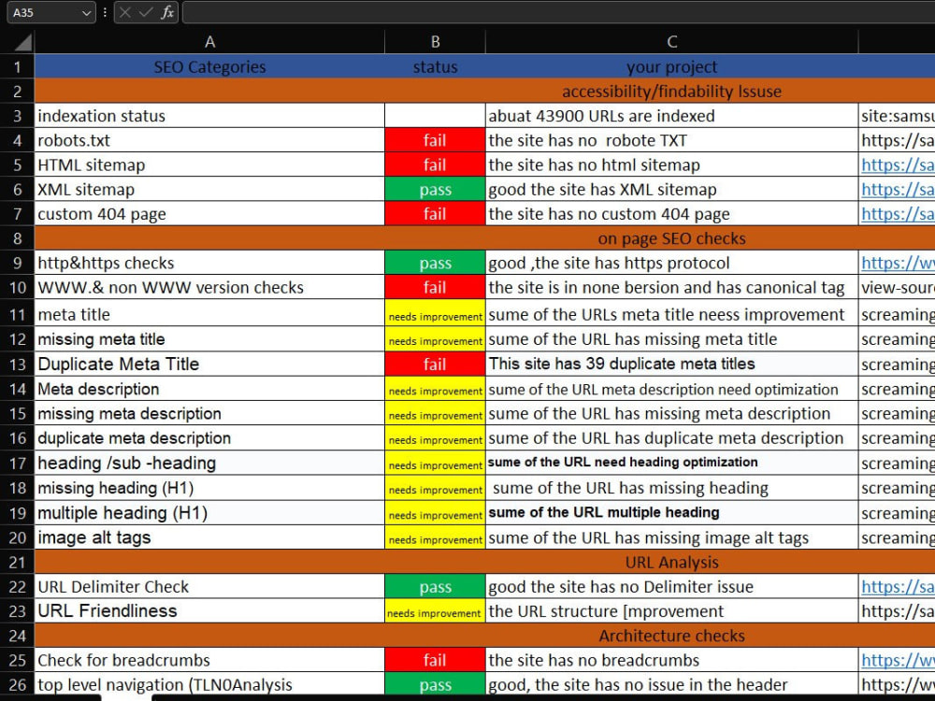Select the 'Check for breadcrumbs' cell
Image resolution: width=935 pixels, height=701 pixels.
(x=209, y=660)
